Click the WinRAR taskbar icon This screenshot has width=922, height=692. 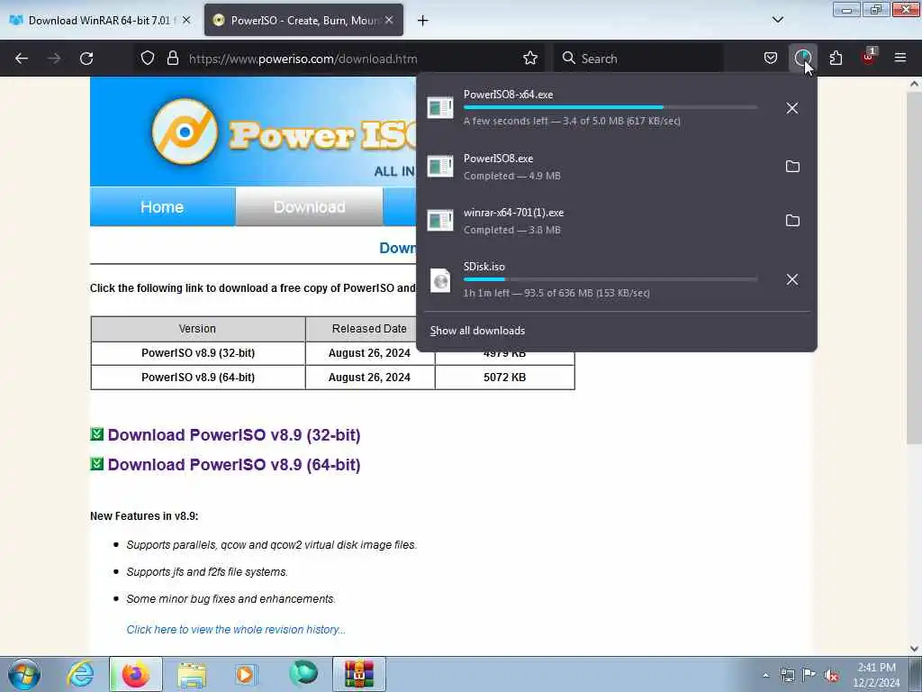(358, 674)
